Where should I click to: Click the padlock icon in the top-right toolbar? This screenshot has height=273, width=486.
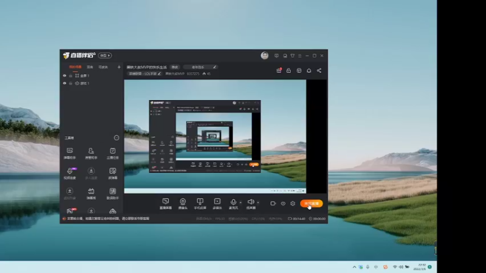(x=289, y=70)
